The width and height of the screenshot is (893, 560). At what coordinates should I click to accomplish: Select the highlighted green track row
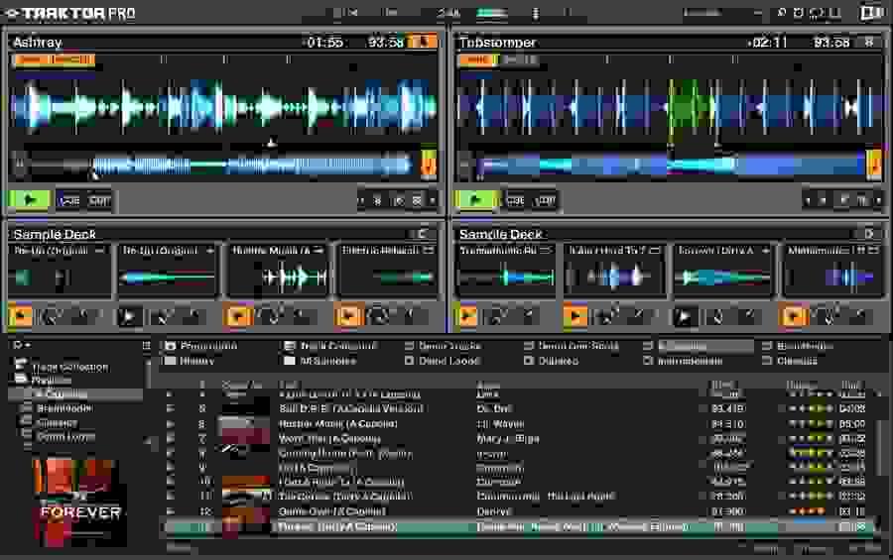coord(517,527)
